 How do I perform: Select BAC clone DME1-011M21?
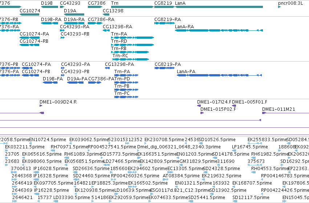(x=278, y=109)
